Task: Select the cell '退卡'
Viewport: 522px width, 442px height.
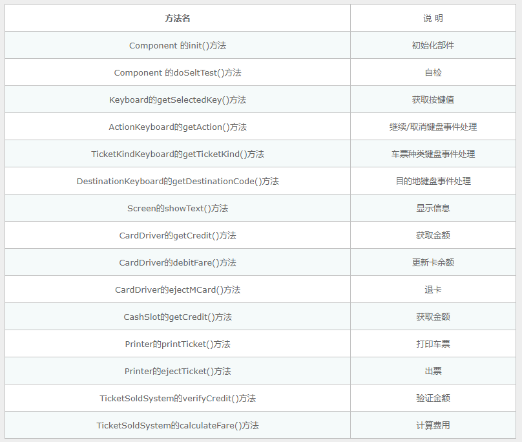Action: click(x=433, y=289)
